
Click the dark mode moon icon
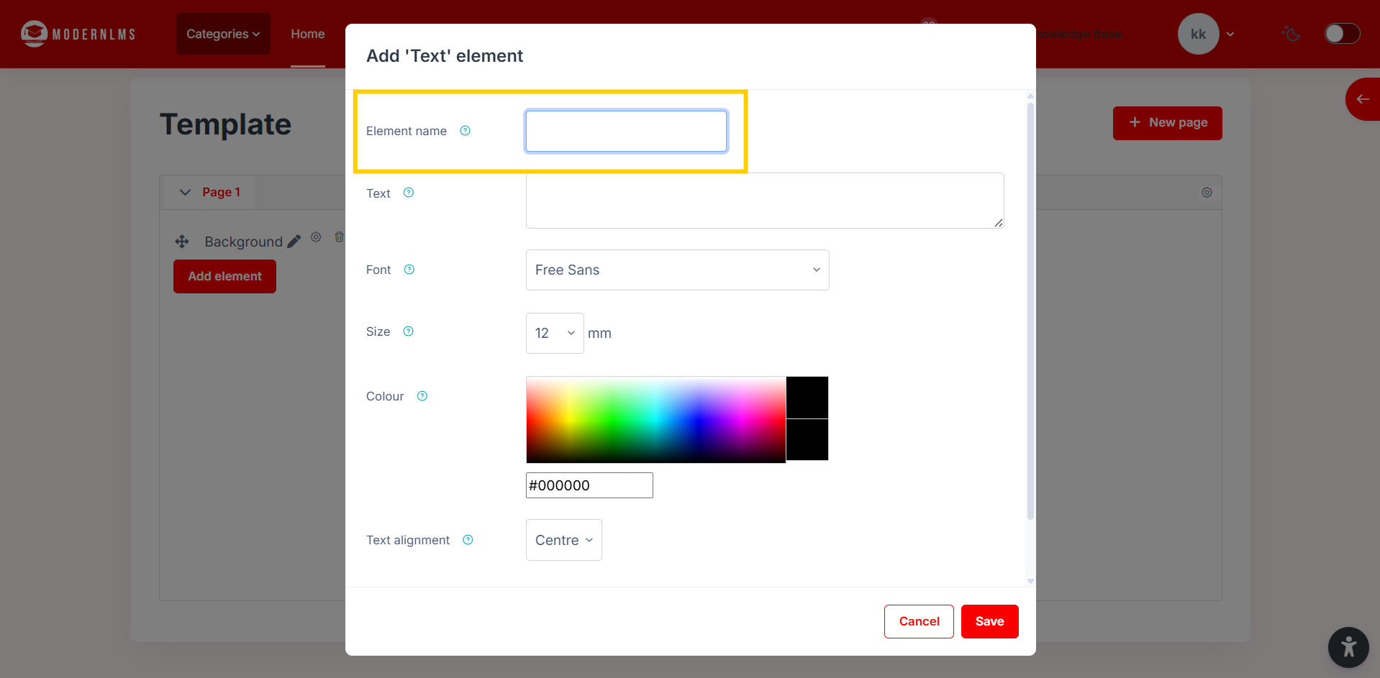1291,34
